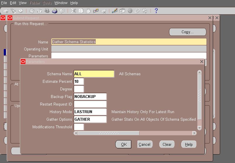Image resolution: width=235 pixels, height=163 pixels.
Task: Click 'Maintain History Only For Latest Run' text
Action: (x=143, y=112)
